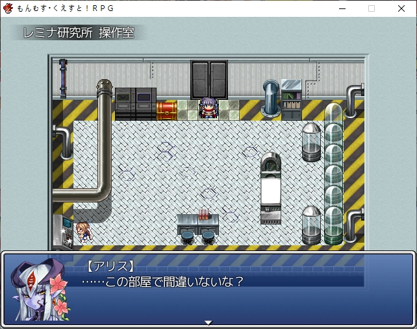Viewport: 417px width, 329px height.
Task: Click the blue vertical pipe beside bookshelf
Action: pos(271,99)
